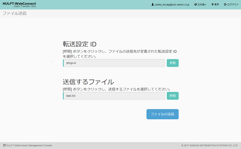Click the ファイル送信 page title
This screenshot has width=241, height=149.
[x=14, y=13]
